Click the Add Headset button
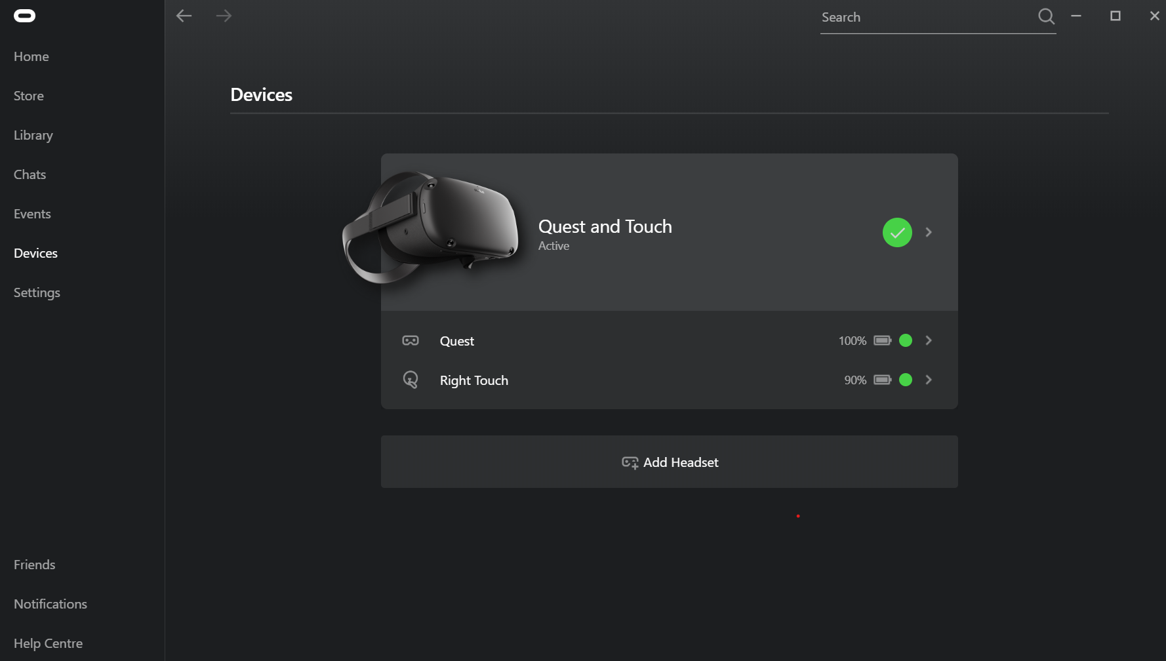The width and height of the screenshot is (1166, 661). point(669,462)
